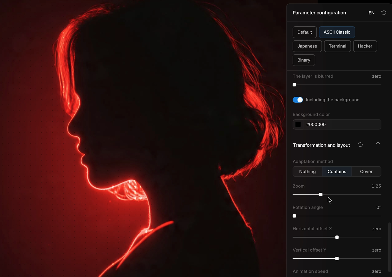Image resolution: width=392 pixels, height=277 pixels.
Task: Click the Transformation and layout heading
Action: pos(321,145)
